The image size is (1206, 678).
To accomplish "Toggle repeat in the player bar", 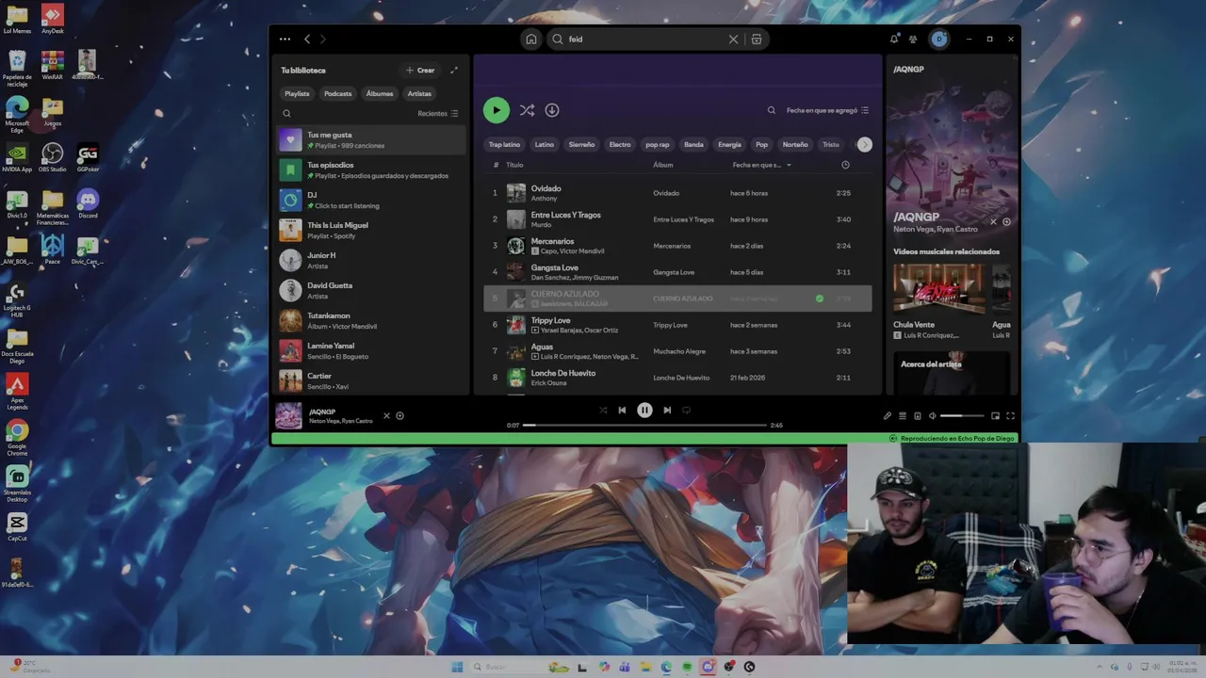I will (x=686, y=411).
